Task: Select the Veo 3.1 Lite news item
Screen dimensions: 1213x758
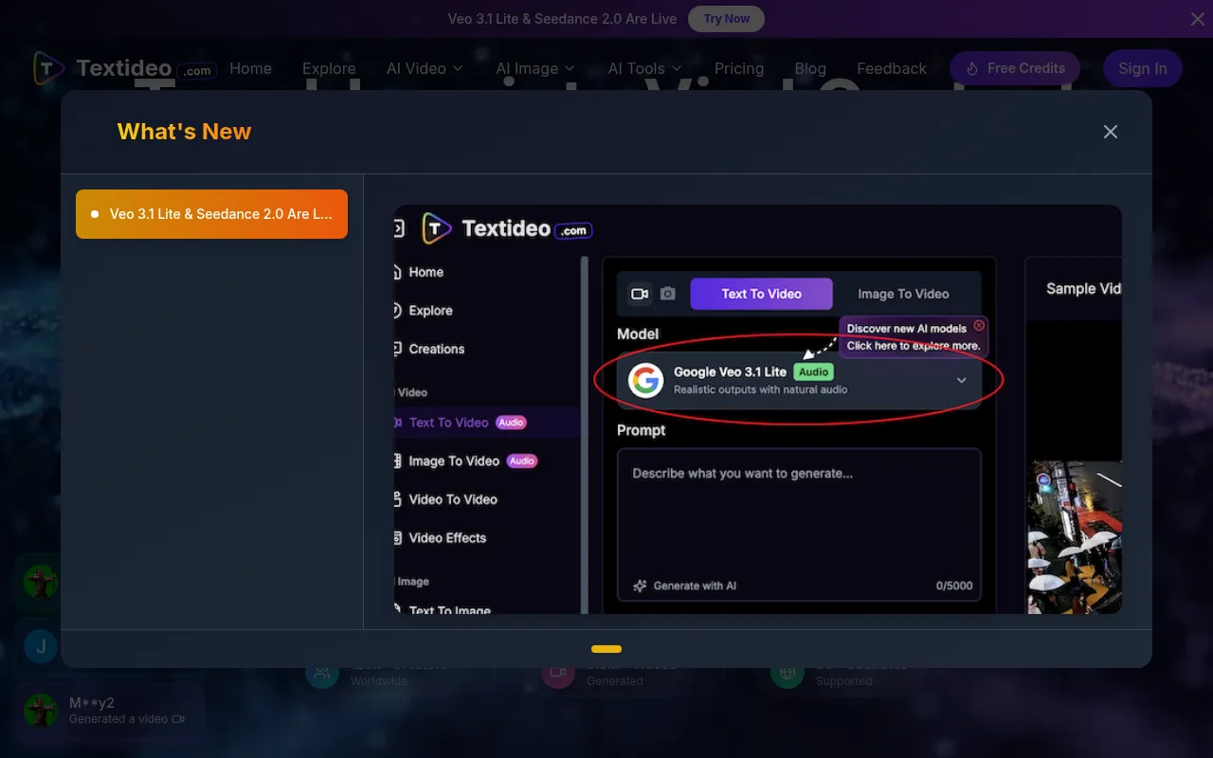Action: [x=211, y=214]
